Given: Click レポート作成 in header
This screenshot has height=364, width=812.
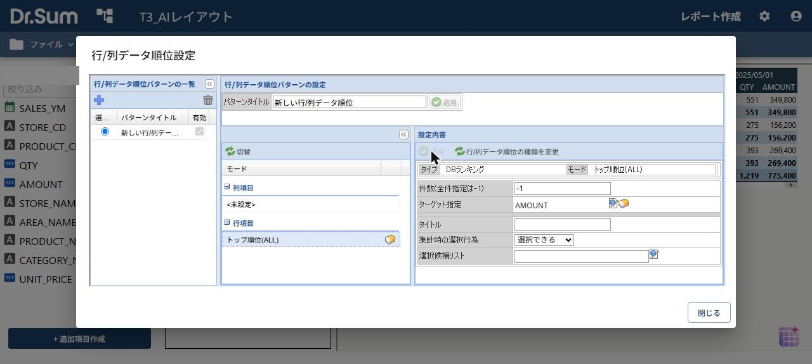Looking at the screenshot, I should pyautogui.click(x=710, y=16).
